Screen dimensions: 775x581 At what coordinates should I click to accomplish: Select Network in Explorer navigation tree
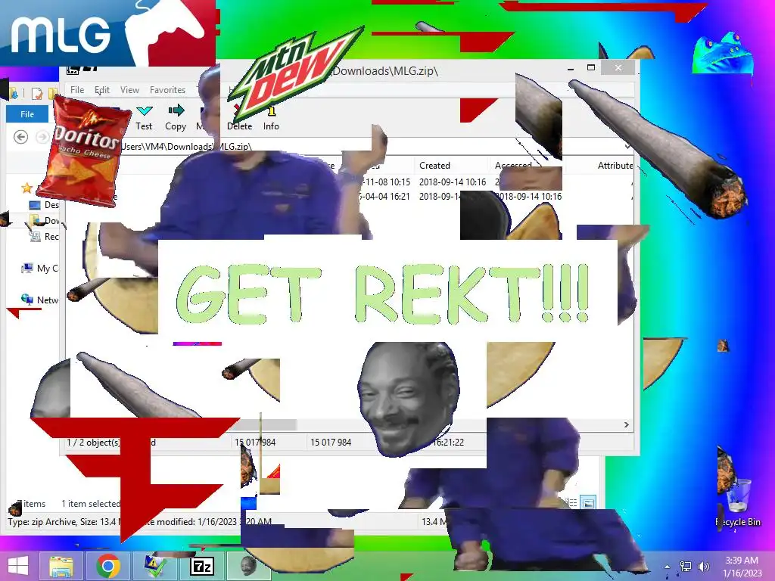(39, 300)
